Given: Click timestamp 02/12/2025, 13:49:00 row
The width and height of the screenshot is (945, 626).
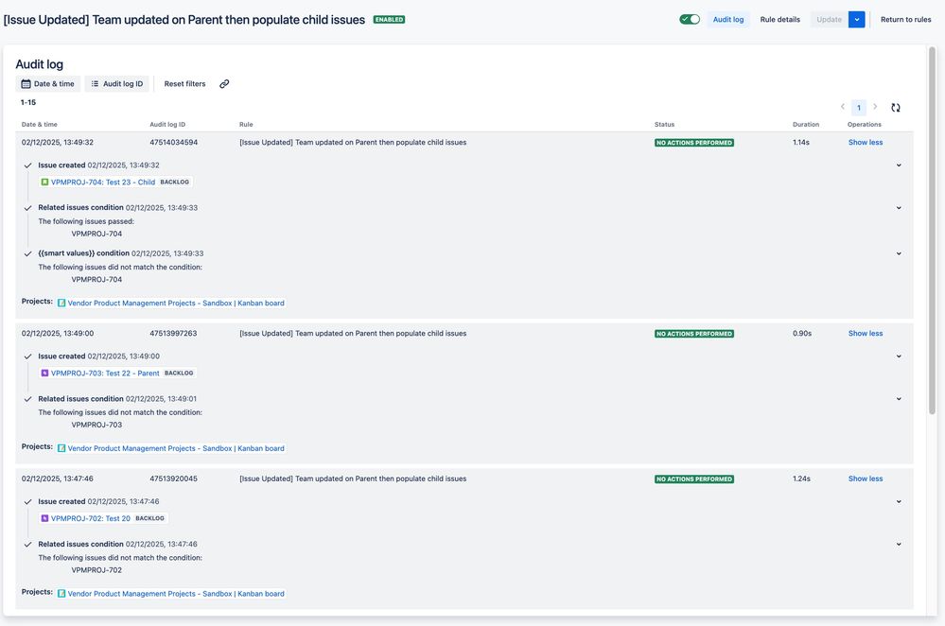Looking at the screenshot, I should (58, 333).
